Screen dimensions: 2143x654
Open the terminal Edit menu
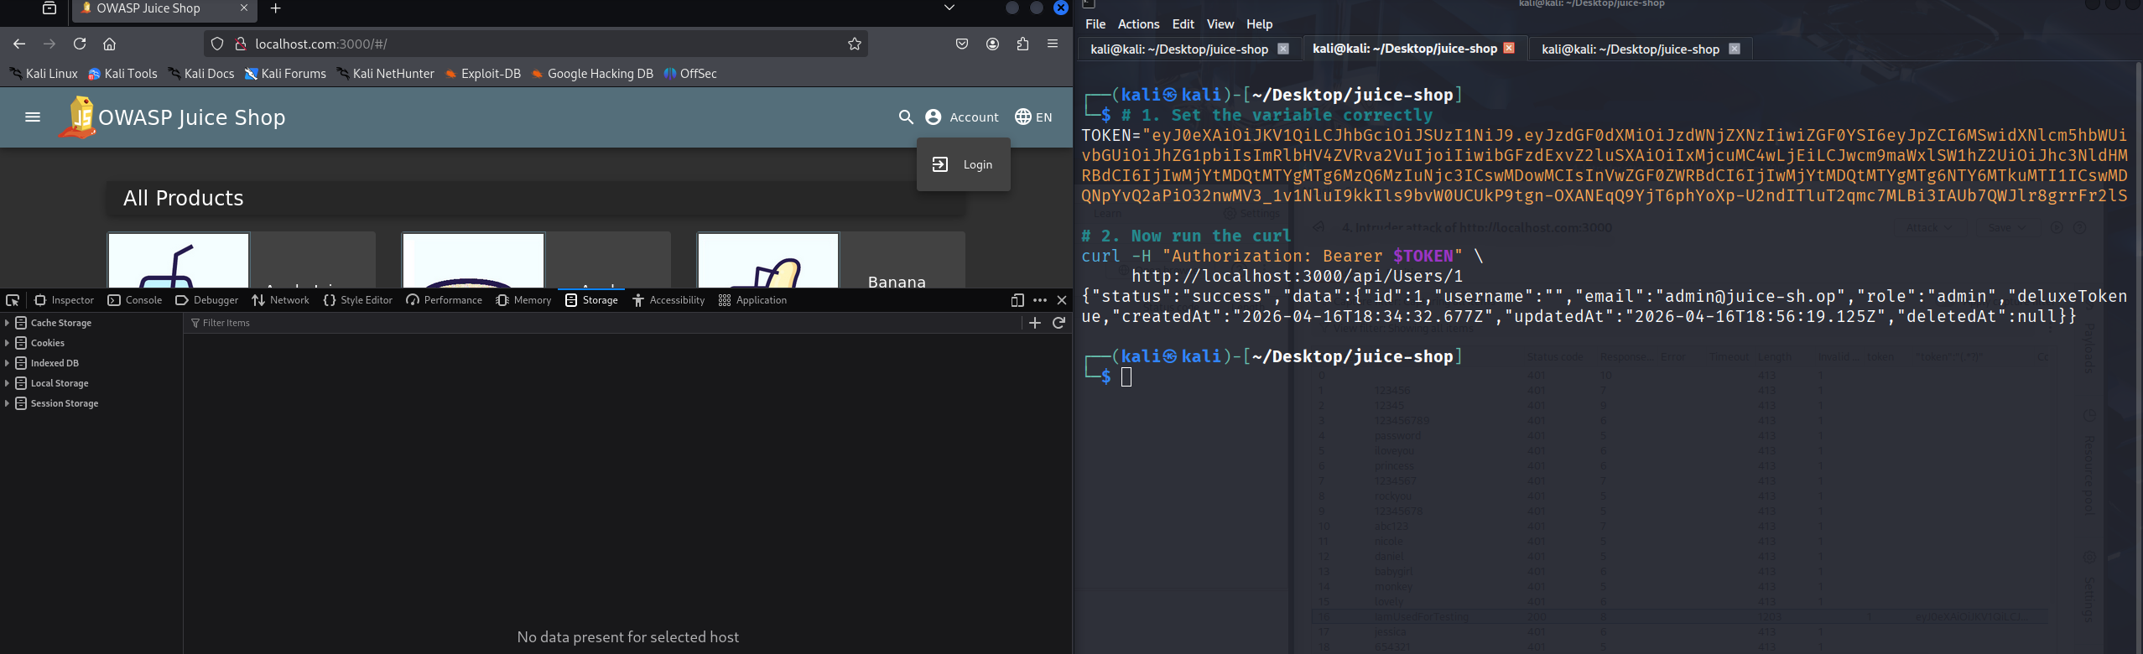point(1183,24)
